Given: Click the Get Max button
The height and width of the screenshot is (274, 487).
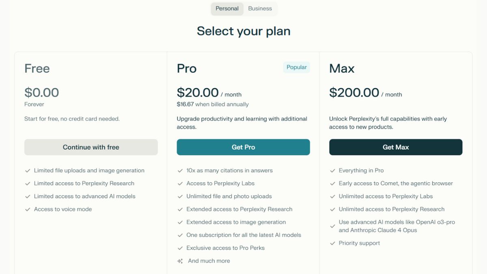Looking at the screenshot, I should tap(396, 147).
